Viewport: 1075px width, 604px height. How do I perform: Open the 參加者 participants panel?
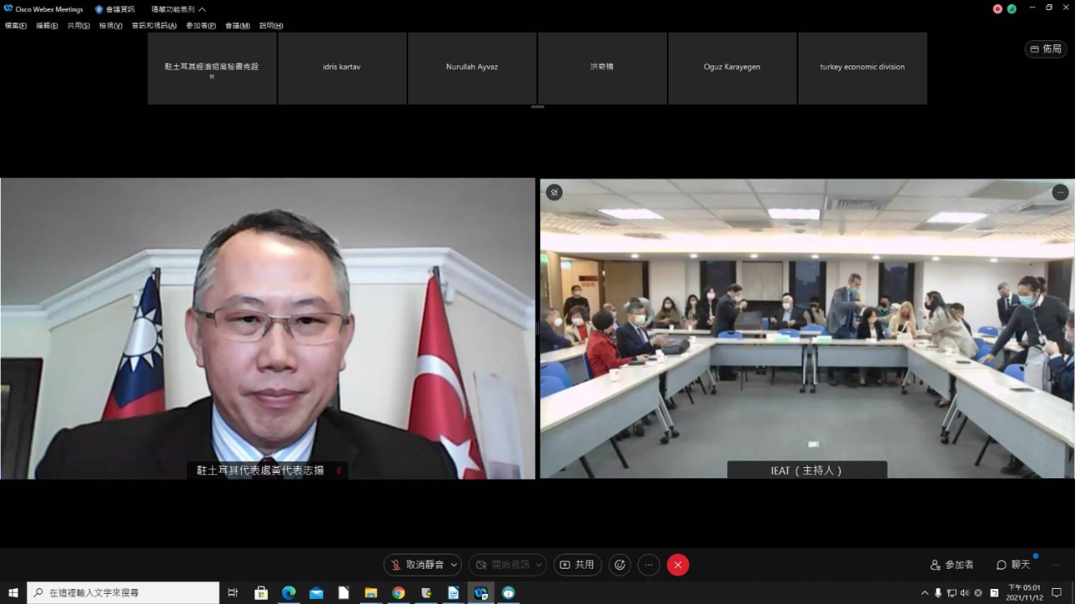(x=952, y=565)
